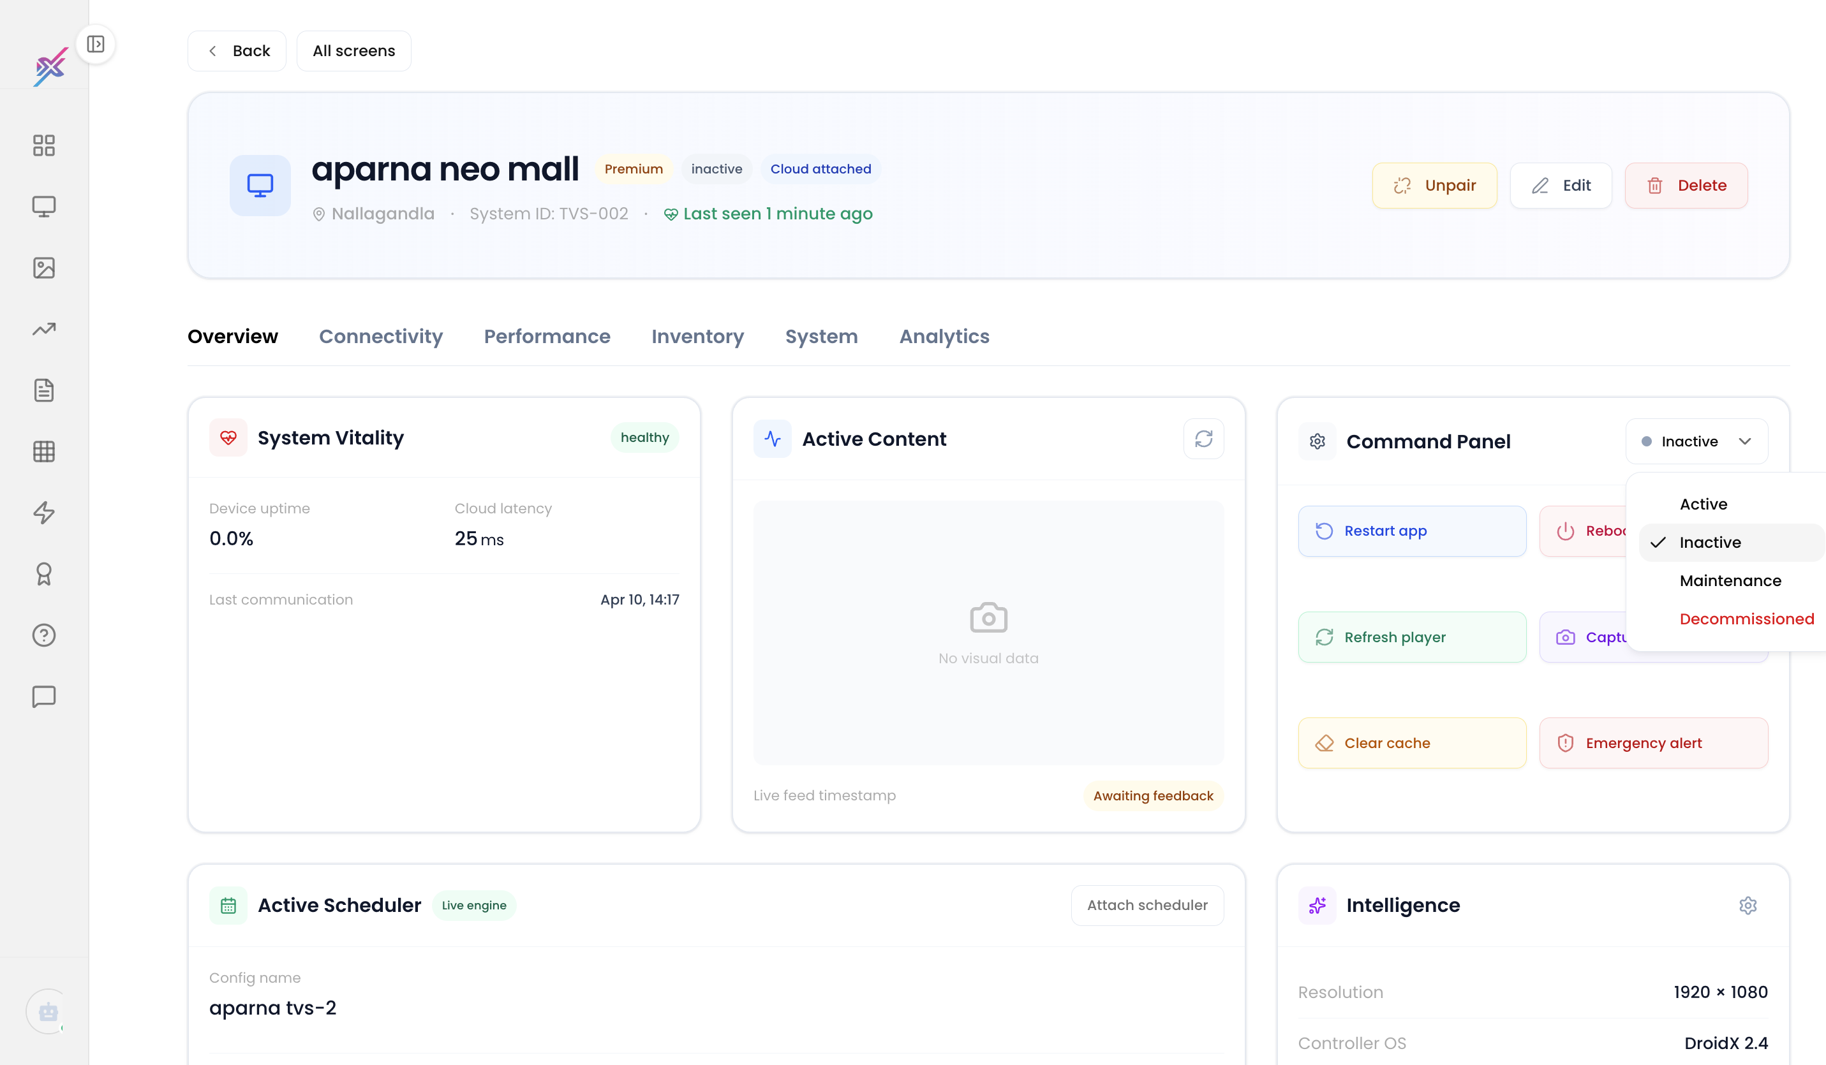The image size is (1826, 1065).
Task: Go Back to previous page
Action: [x=237, y=51]
